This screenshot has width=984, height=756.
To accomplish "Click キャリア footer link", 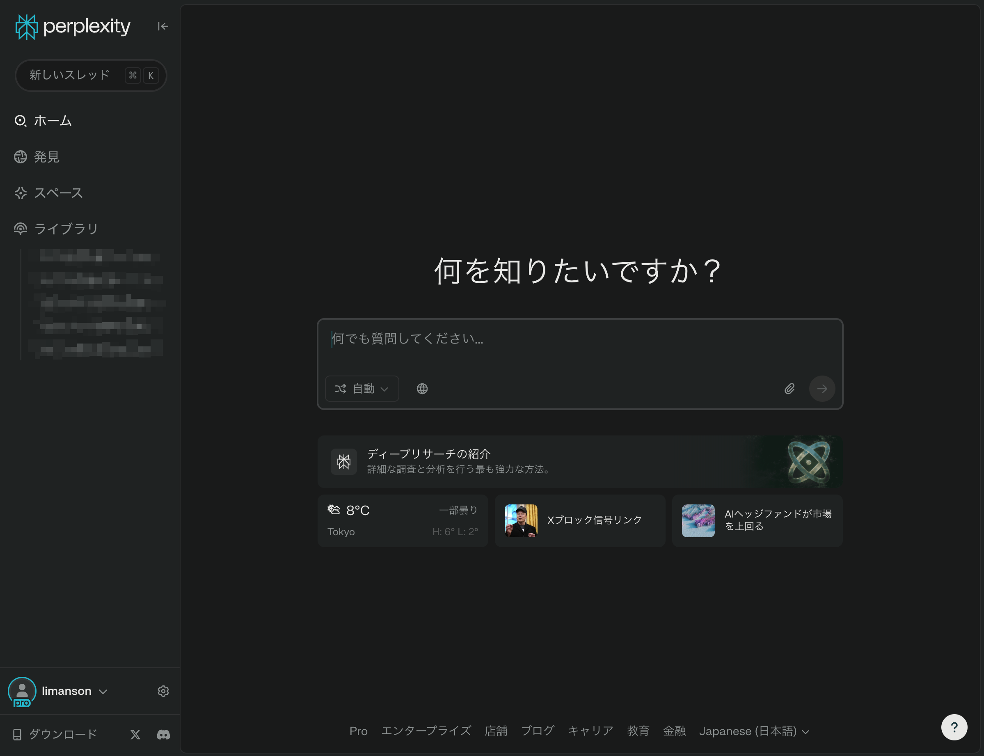I will tap(590, 731).
